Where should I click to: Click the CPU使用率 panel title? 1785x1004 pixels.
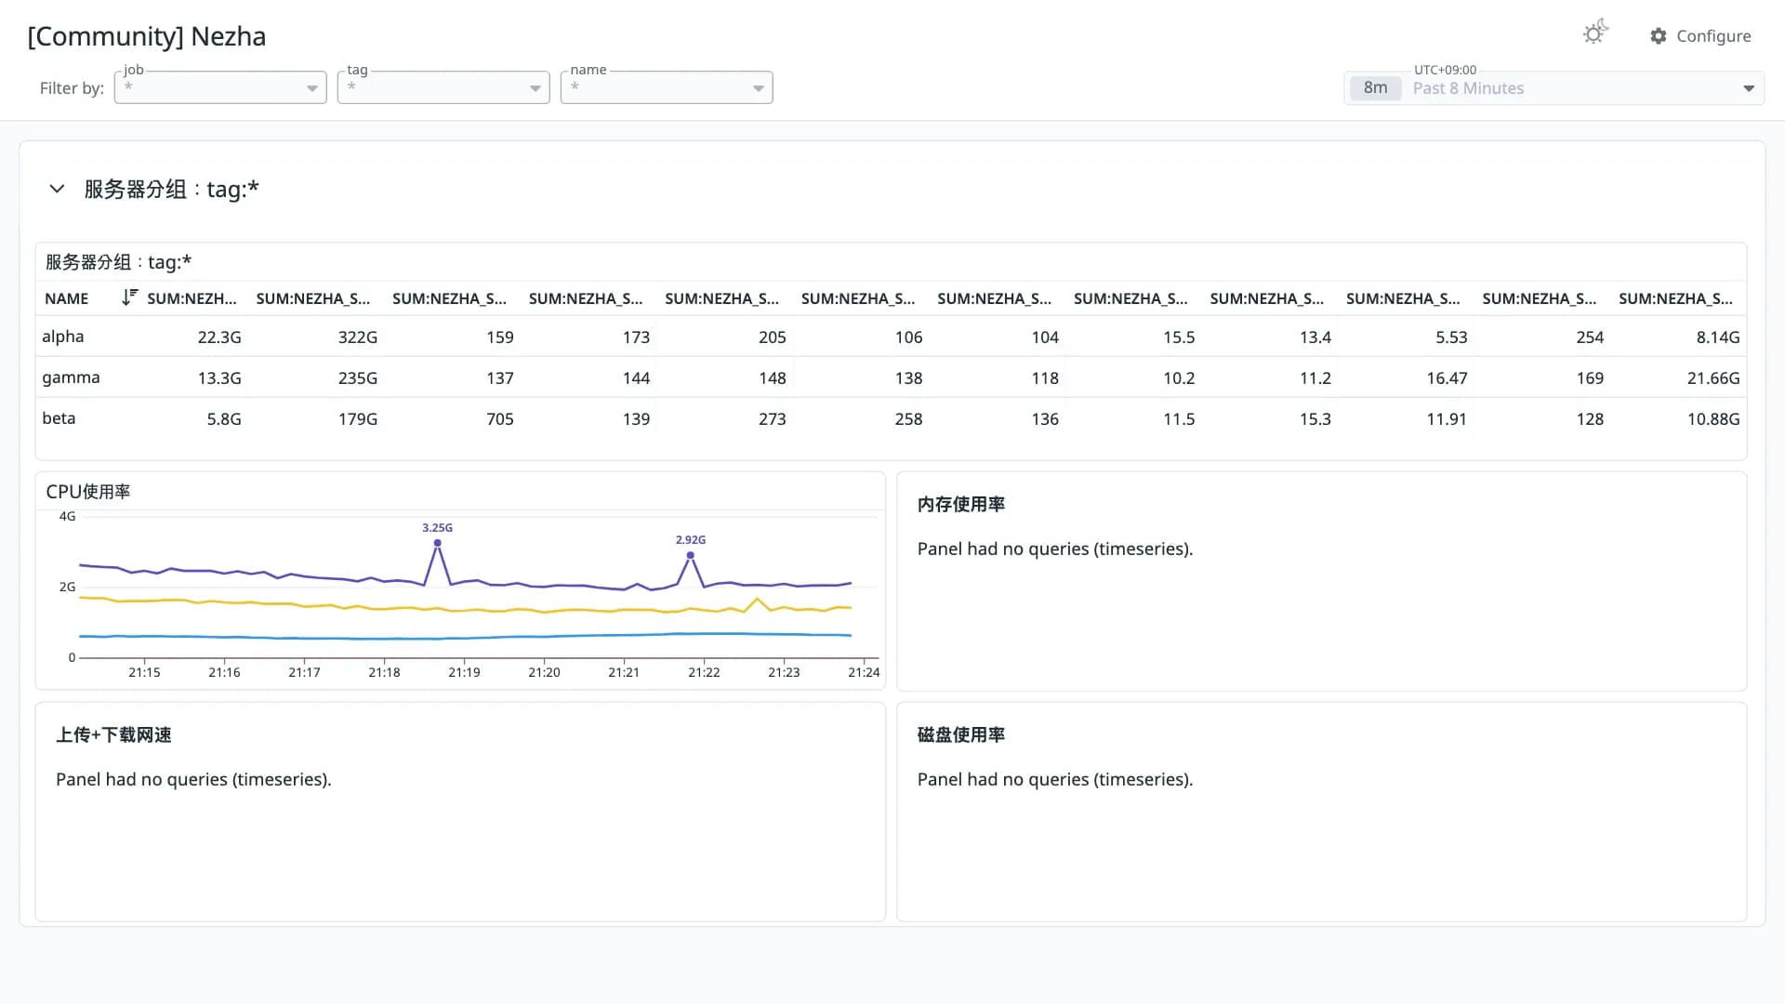pyautogui.click(x=88, y=492)
